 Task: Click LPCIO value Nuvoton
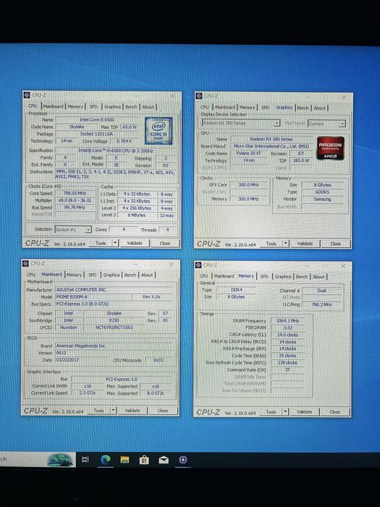pos(69,327)
